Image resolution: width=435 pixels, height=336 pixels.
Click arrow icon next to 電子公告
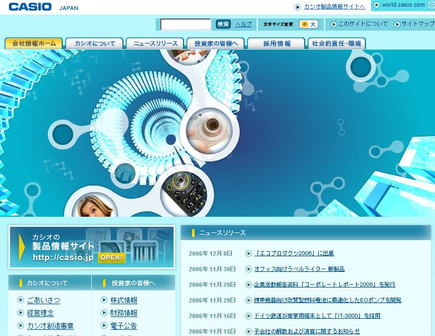point(104,325)
